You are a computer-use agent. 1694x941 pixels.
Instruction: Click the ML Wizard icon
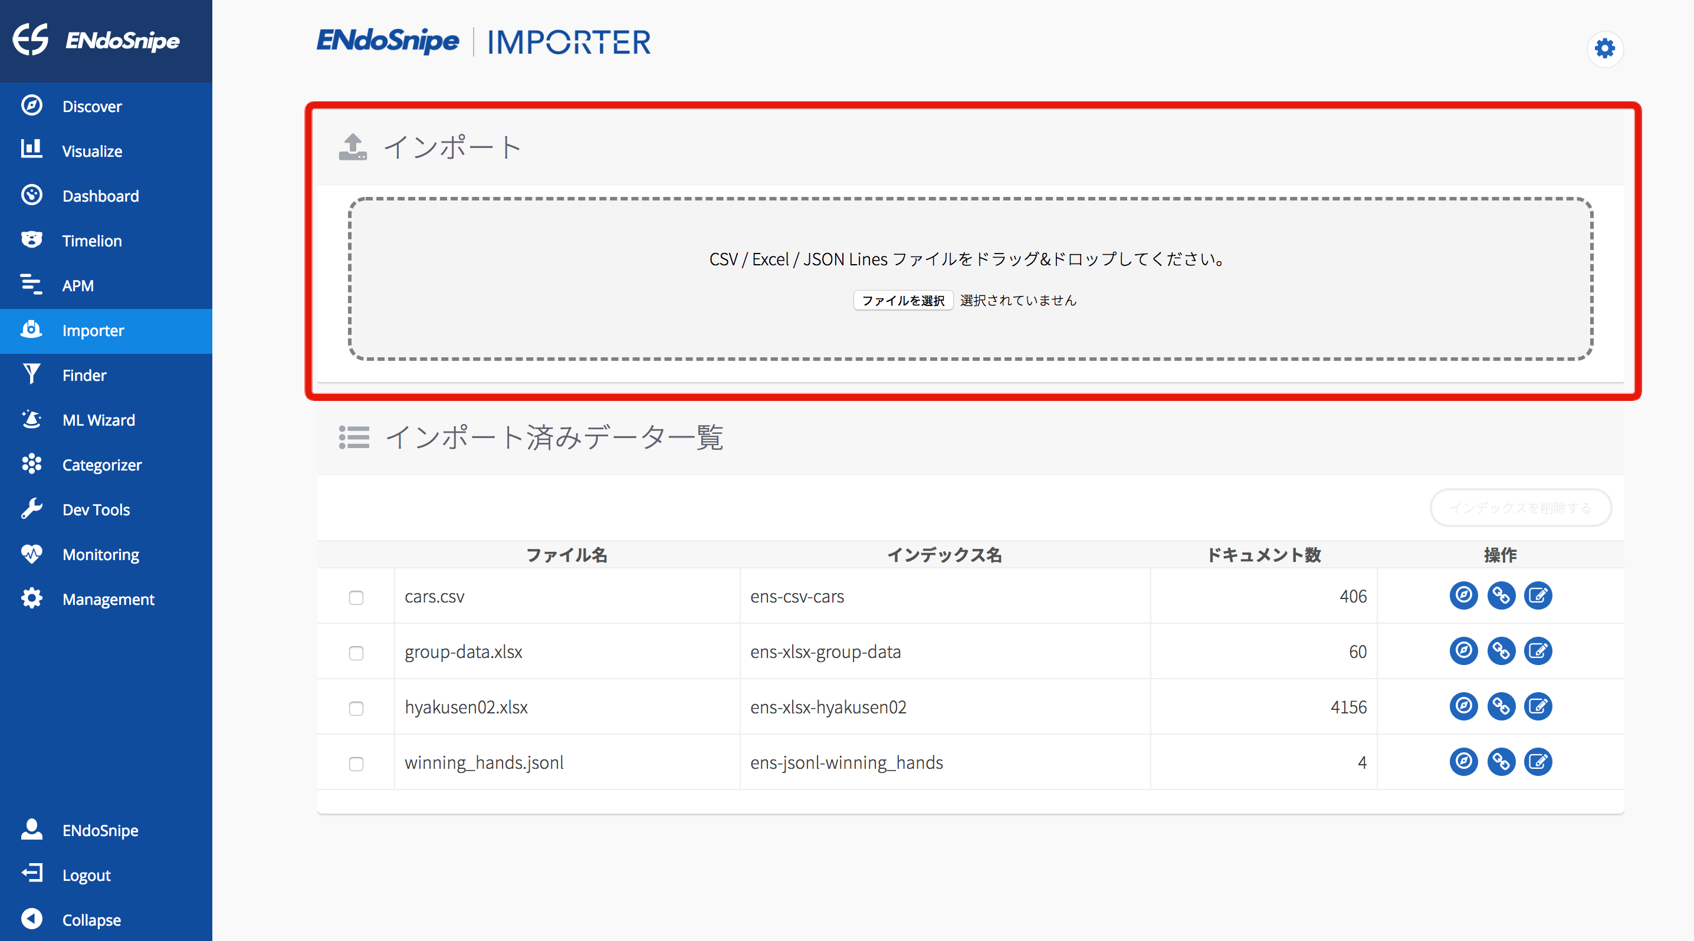click(32, 419)
